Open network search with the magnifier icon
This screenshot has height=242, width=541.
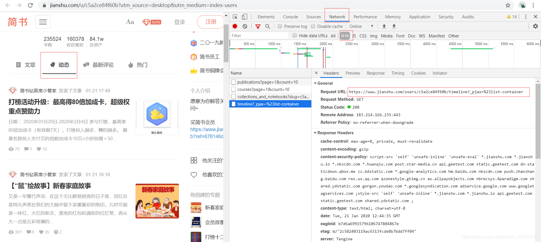pyautogui.click(x=268, y=26)
